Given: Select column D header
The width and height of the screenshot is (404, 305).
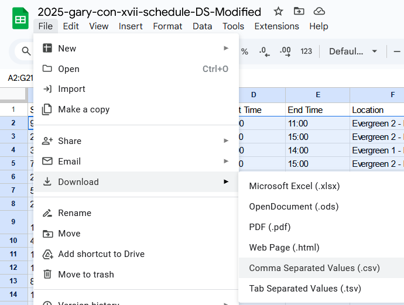Looking at the screenshot, I should [262, 95].
